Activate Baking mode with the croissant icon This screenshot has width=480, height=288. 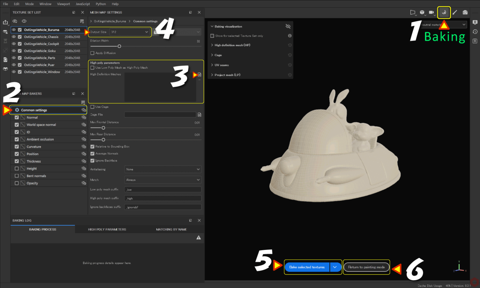[x=444, y=13]
